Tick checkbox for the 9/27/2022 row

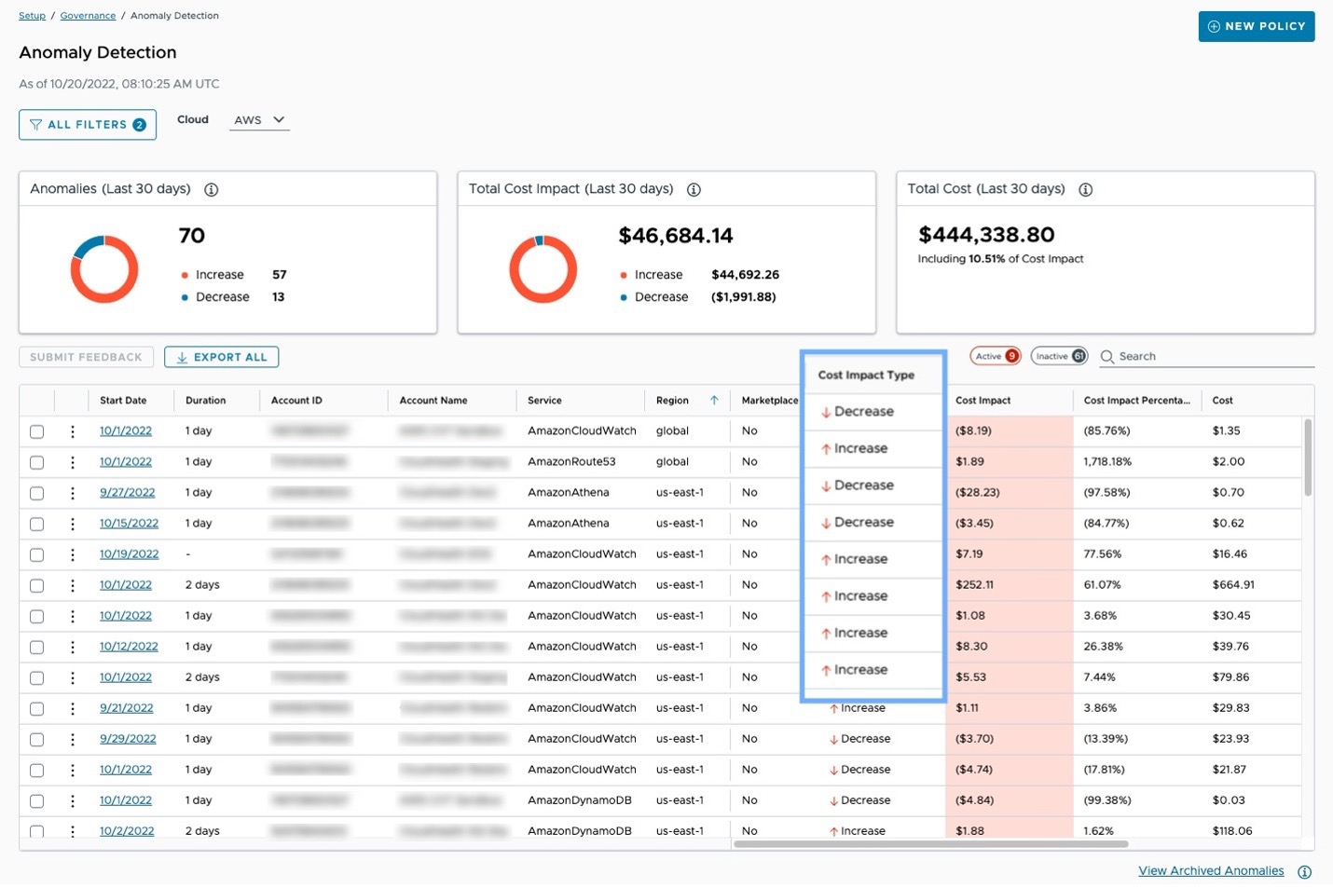tap(36, 493)
